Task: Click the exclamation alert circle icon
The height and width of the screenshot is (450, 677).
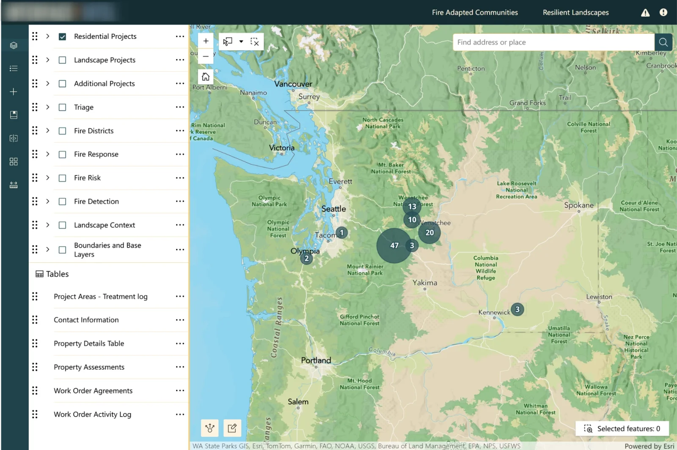Action: pos(663,13)
